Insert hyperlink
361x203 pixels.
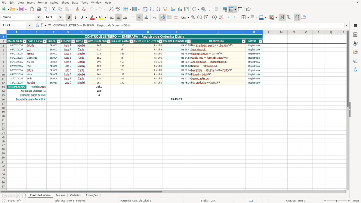(x=204, y=9)
